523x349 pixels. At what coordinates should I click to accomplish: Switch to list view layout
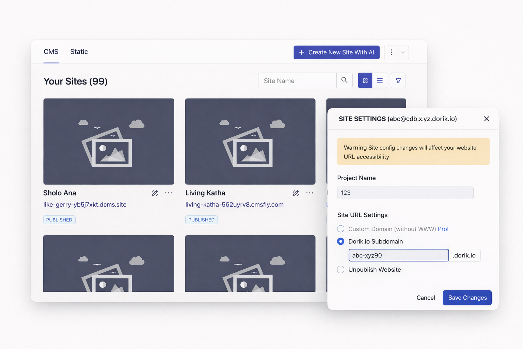(x=380, y=80)
